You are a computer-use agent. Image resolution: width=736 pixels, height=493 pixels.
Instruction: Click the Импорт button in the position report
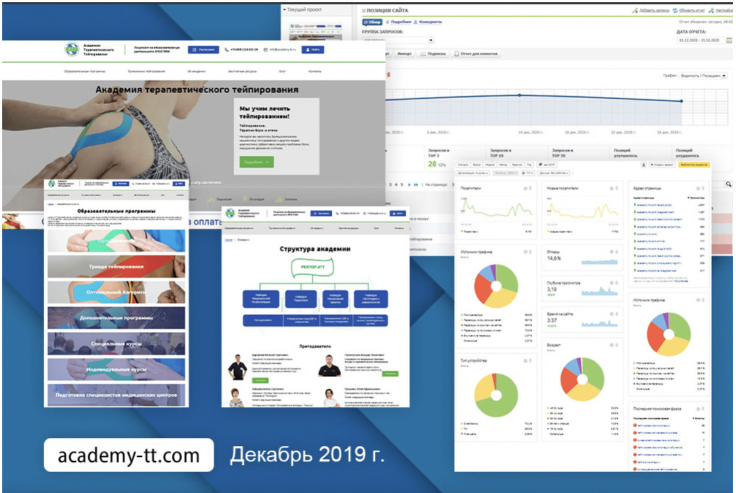point(404,54)
